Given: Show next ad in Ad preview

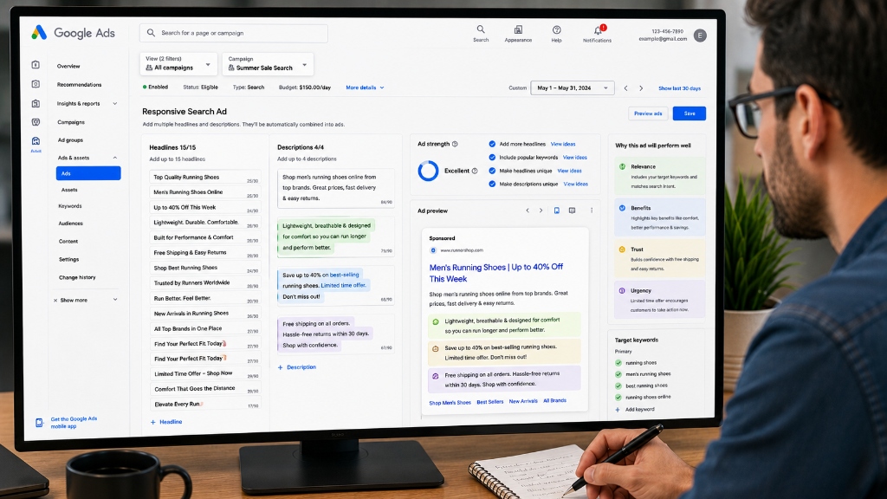Looking at the screenshot, I should point(541,211).
